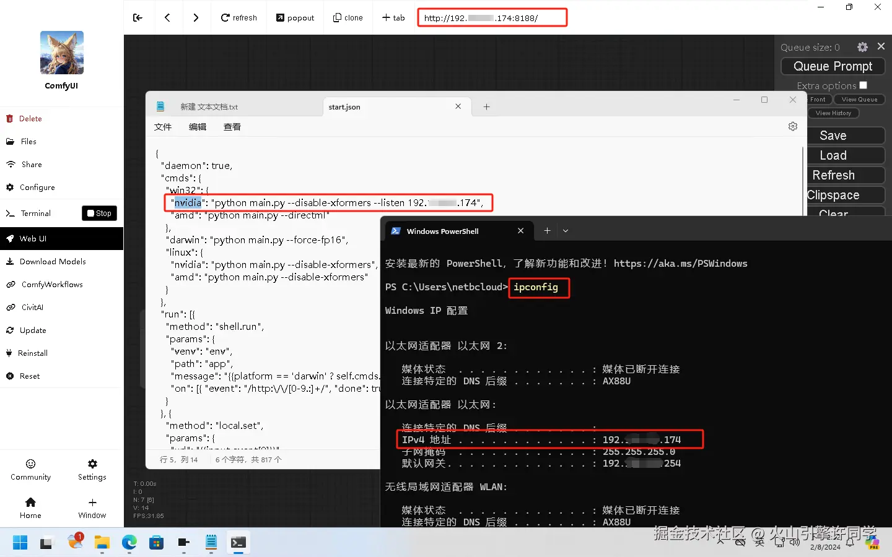Switch to Notepad in taskbar

click(211, 543)
